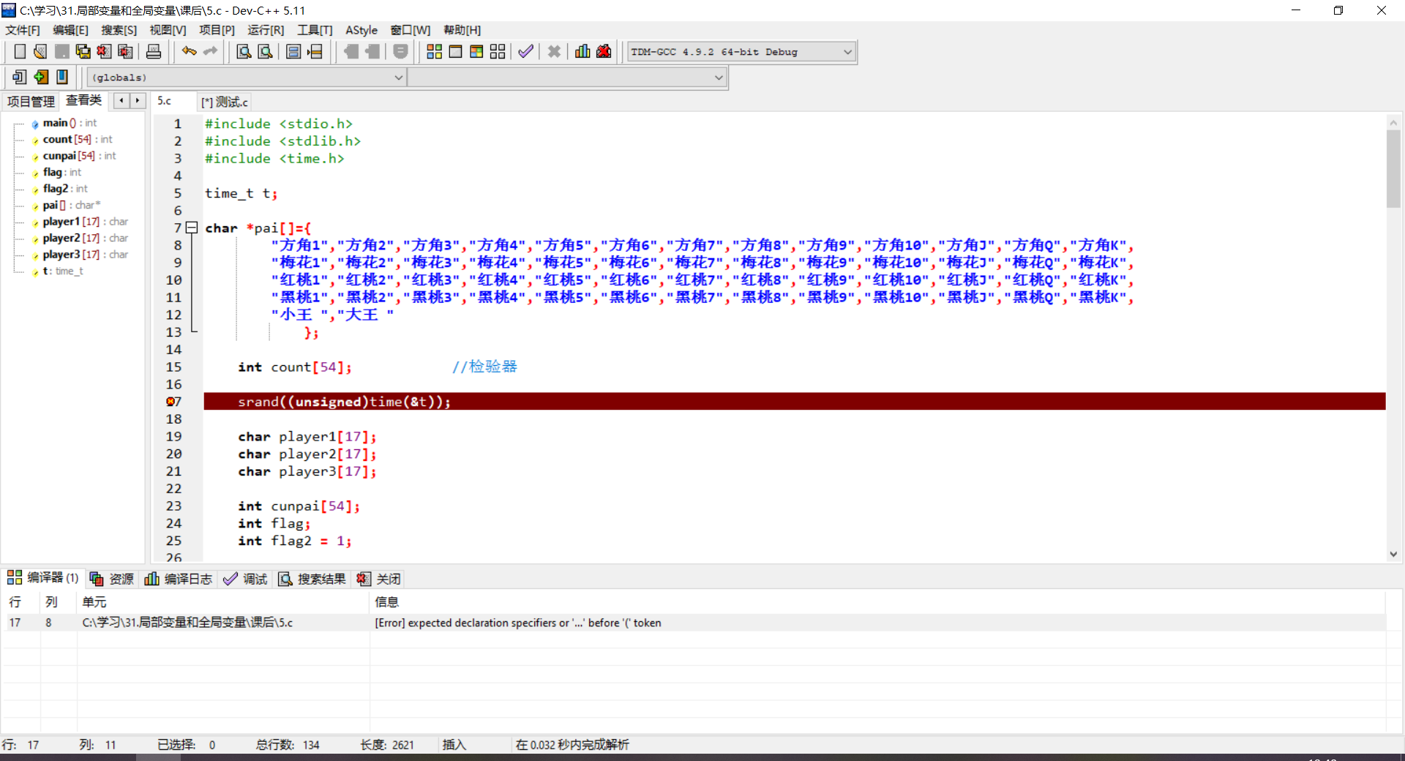Open the 调试 bottom tab
The image size is (1405, 761).
click(x=245, y=579)
